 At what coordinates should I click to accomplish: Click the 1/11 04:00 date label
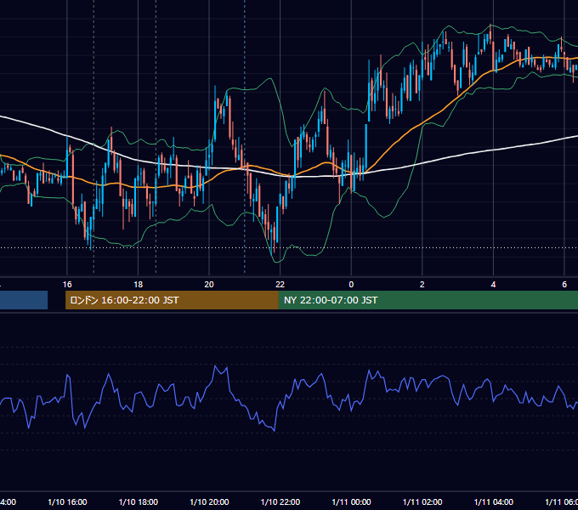(494, 501)
